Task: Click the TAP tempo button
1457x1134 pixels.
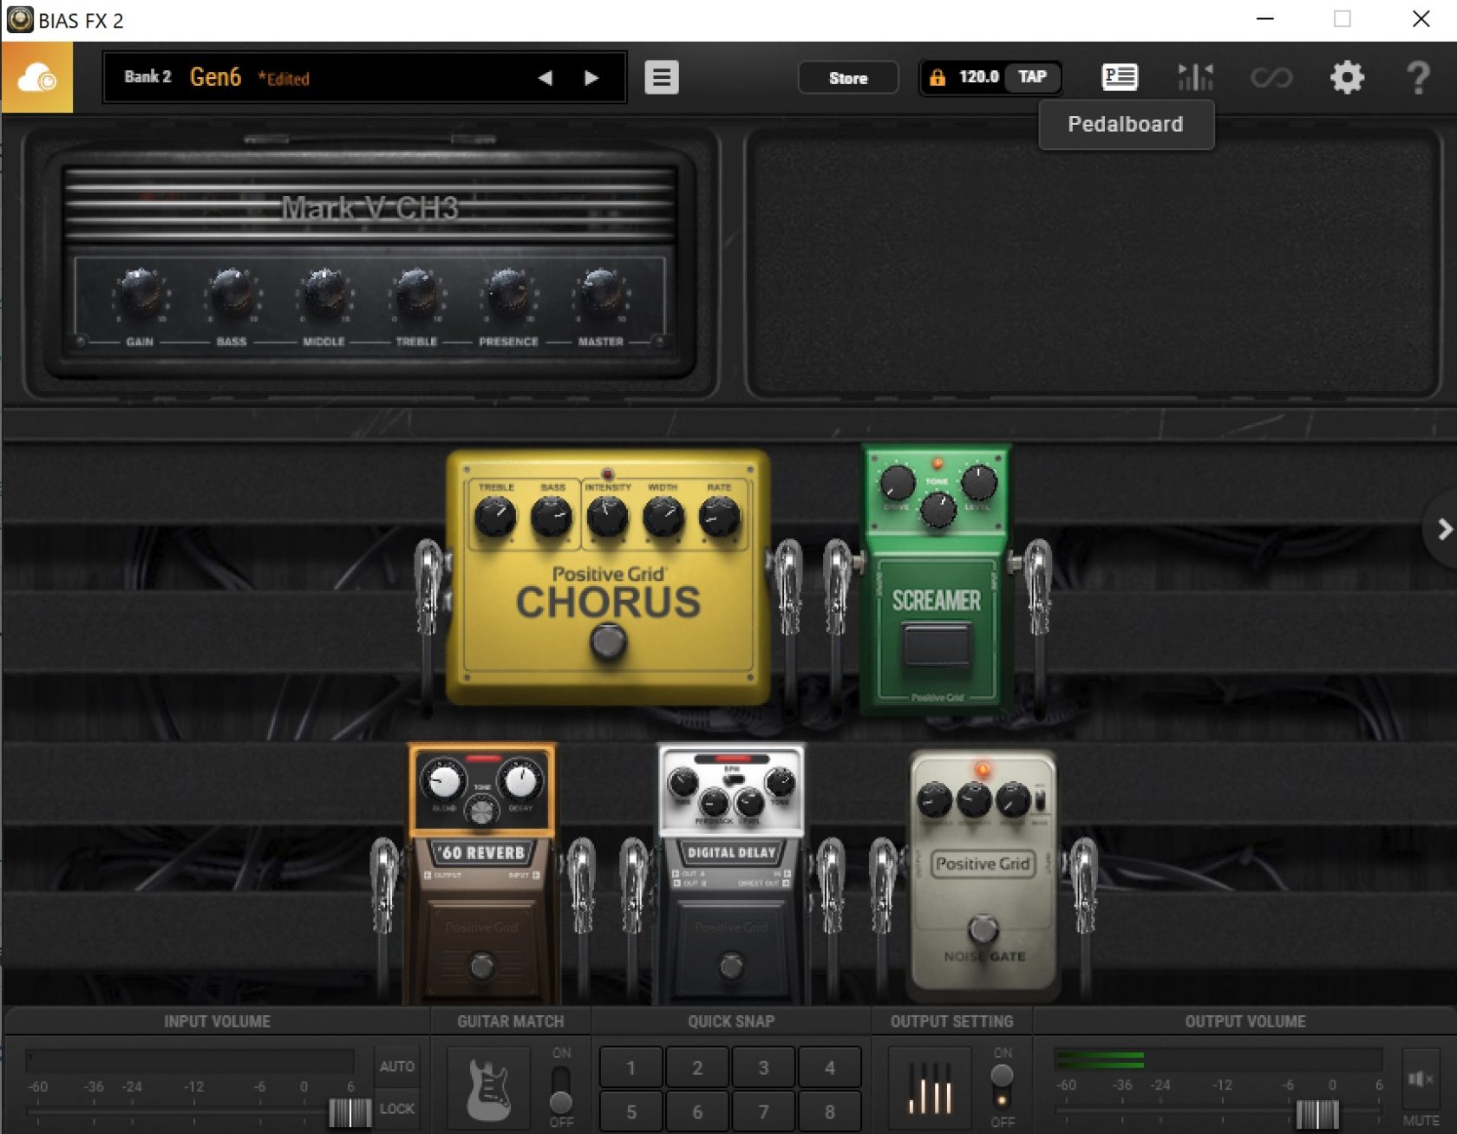Action: coord(1032,76)
